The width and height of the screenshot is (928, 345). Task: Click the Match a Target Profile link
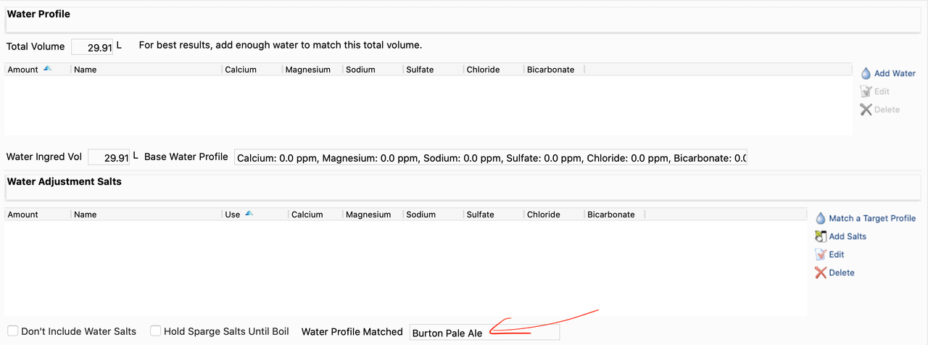872,218
